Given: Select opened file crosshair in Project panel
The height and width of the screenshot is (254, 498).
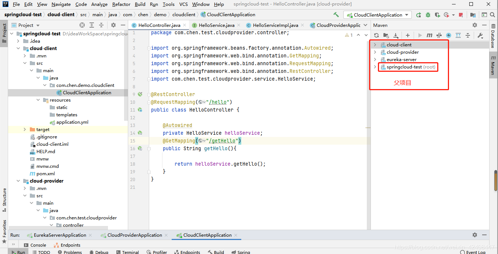Looking at the screenshot, I should [82, 25].
